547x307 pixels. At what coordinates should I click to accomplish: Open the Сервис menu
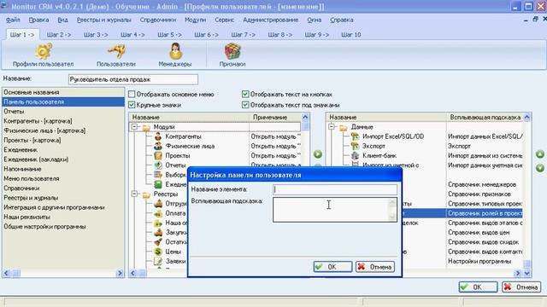click(x=224, y=20)
